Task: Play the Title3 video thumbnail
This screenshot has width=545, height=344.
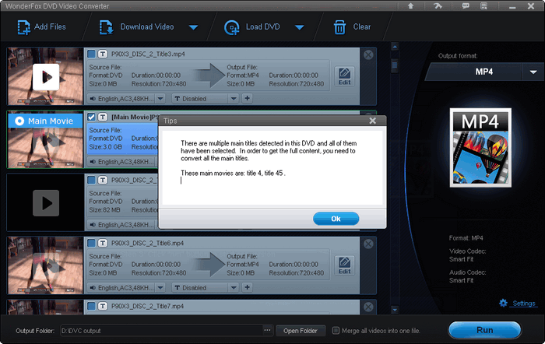Action: (46, 77)
